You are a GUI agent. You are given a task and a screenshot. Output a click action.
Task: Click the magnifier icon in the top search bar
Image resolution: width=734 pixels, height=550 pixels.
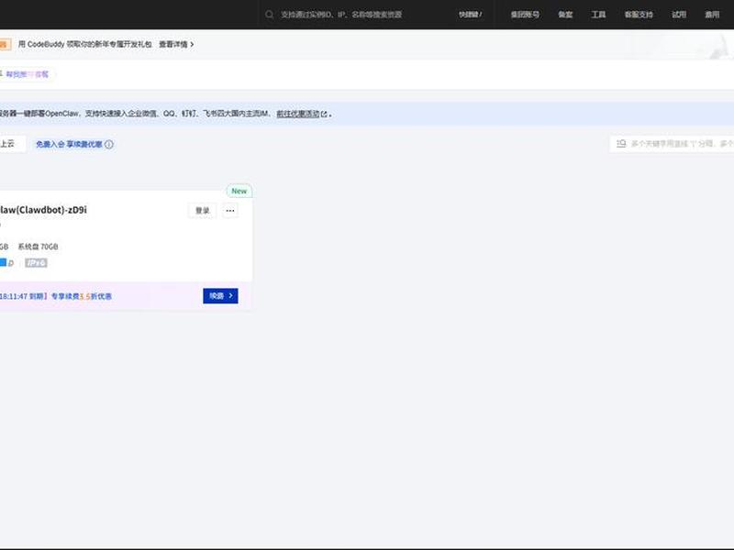pyautogui.click(x=269, y=15)
